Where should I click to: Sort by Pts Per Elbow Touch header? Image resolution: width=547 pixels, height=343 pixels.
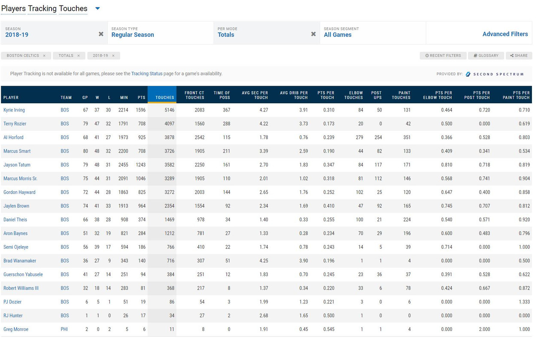437,95
